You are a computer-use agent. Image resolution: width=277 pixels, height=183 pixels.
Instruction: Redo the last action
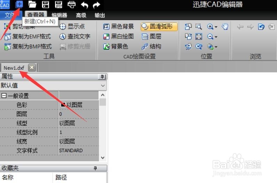click(x=96, y=5)
